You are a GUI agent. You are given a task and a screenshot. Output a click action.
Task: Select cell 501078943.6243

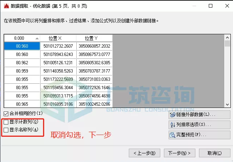(58, 54)
